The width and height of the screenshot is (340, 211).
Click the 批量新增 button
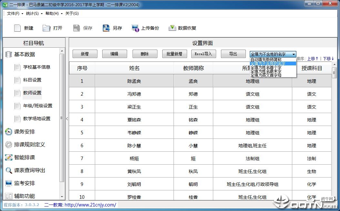point(174,54)
